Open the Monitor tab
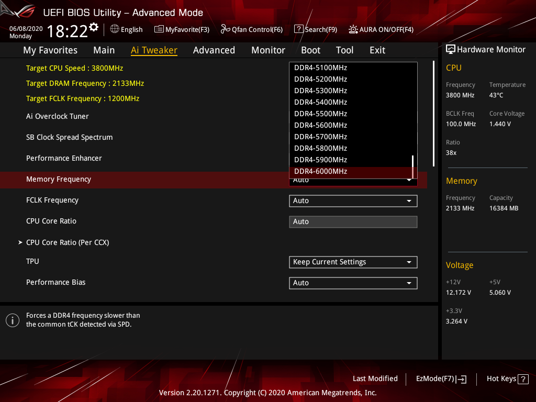Image resolution: width=536 pixels, height=402 pixels. [x=268, y=50]
